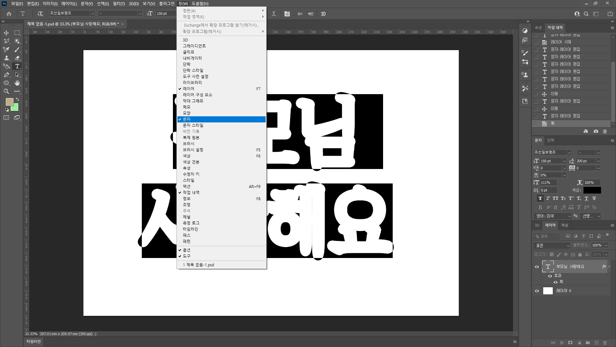Toggle the 획 stroke effect visibility
The width and height of the screenshot is (616, 347).
point(555,282)
